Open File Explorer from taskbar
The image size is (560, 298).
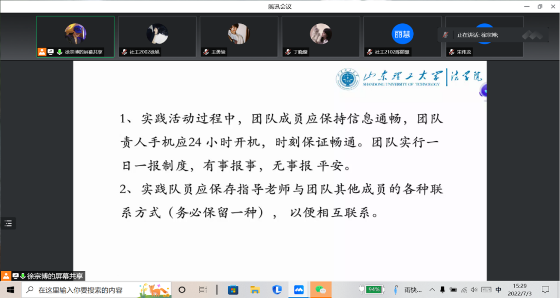(255, 290)
